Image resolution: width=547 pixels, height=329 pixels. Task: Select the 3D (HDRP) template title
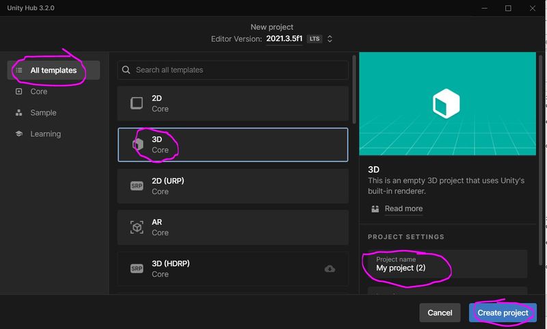pyautogui.click(x=170, y=263)
